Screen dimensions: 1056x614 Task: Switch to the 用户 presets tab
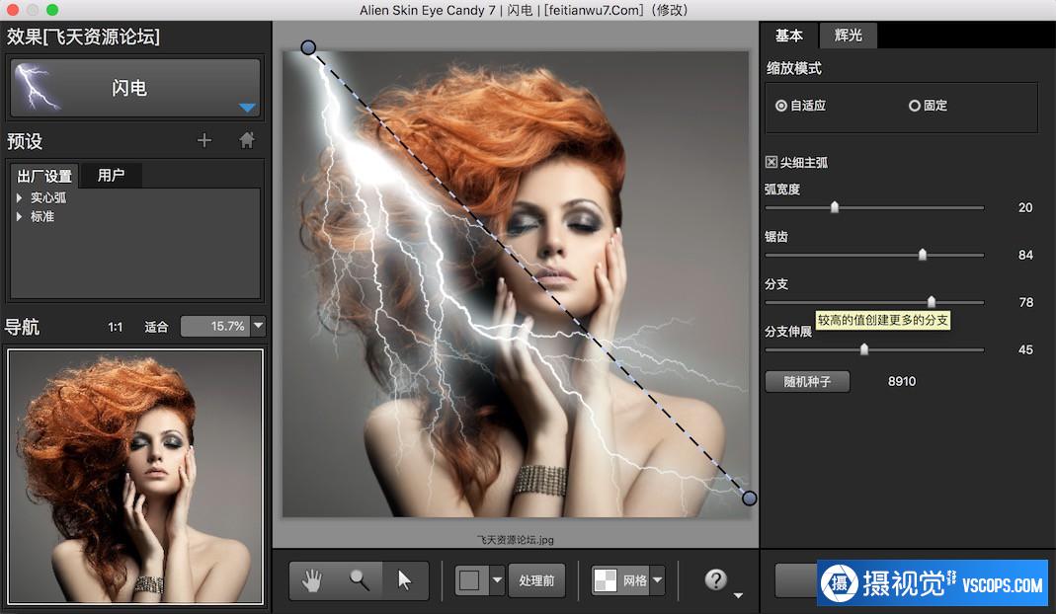coord(111,175)
